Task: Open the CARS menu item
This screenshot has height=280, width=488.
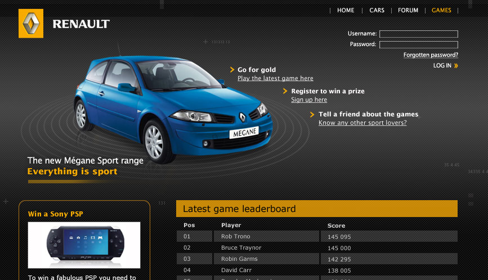Action: click(x=377, y=10)
